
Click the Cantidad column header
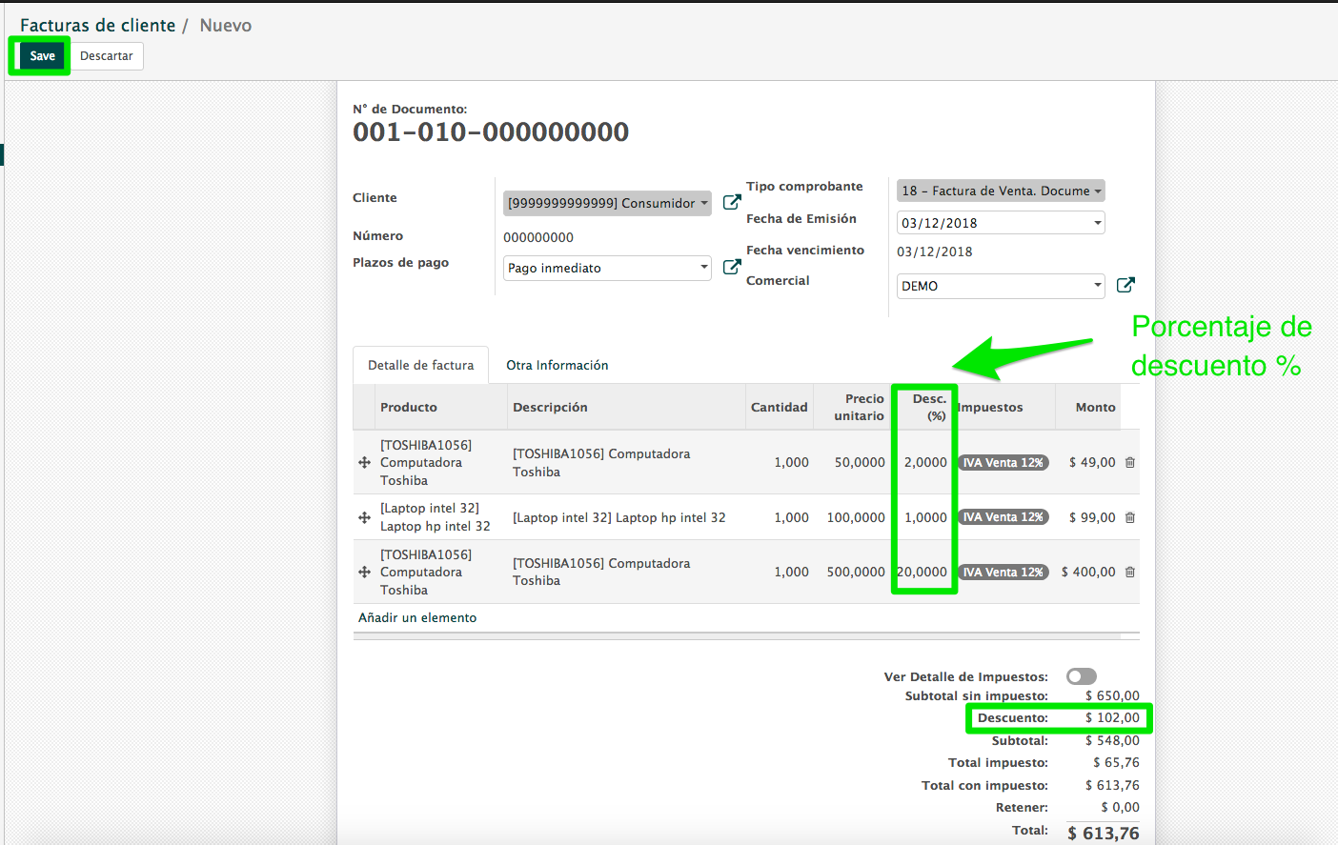click(x=779, y=407)
